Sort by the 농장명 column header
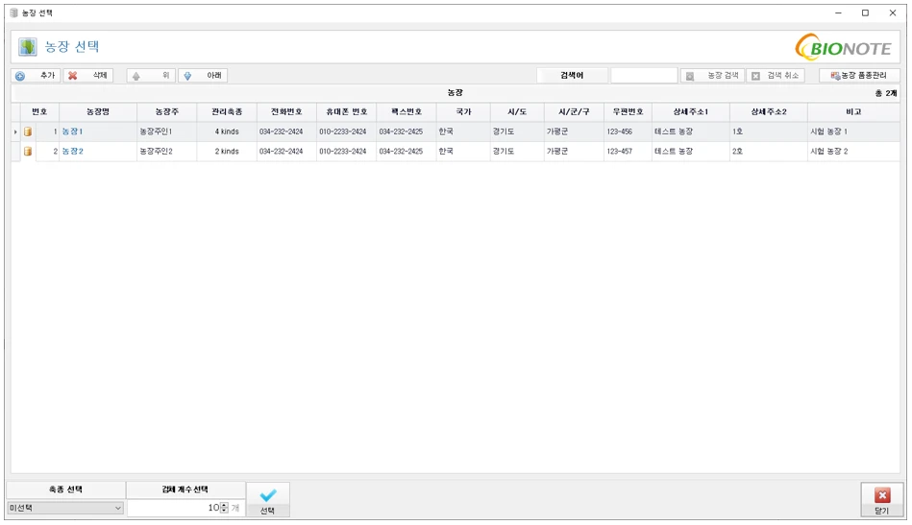 98,112
